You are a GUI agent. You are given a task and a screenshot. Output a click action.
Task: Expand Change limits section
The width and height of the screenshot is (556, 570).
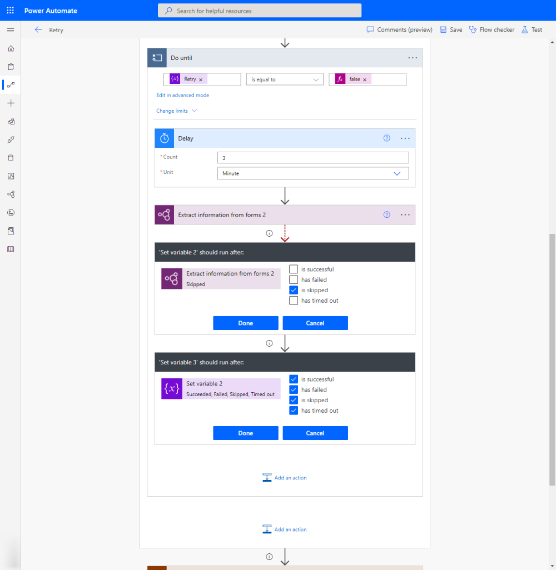point(176,111)
